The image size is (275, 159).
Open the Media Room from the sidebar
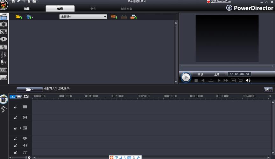[4, 17]
